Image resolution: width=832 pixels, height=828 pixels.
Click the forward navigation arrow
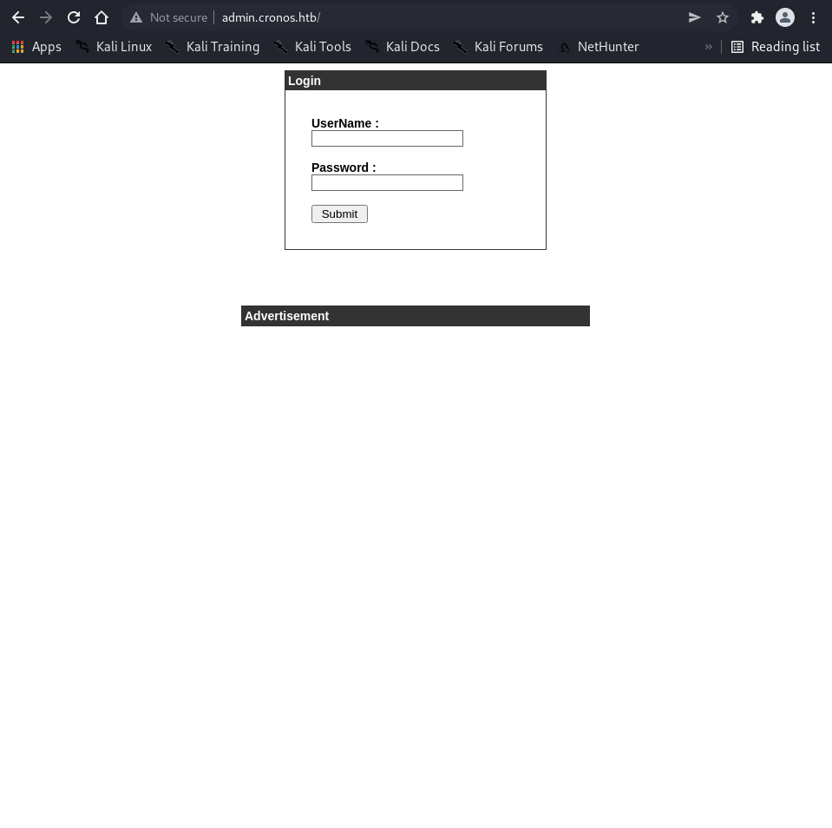pyautogui.click(x=46, y=17)
